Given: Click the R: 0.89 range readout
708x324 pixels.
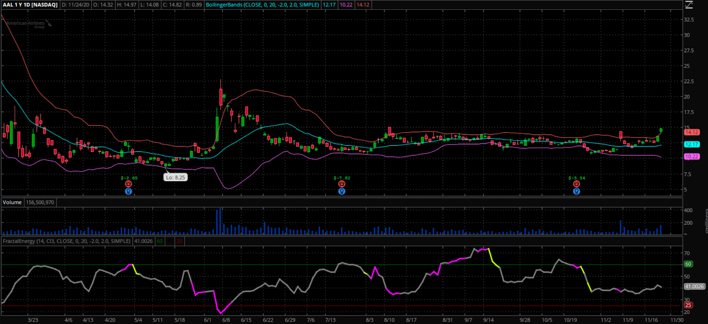Looking at the screenshot, I should [x=194, y=5].
